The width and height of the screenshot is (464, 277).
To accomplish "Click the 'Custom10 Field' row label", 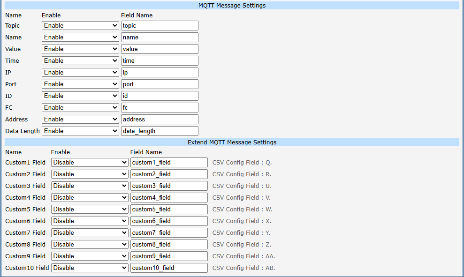I will coord(27,268).
